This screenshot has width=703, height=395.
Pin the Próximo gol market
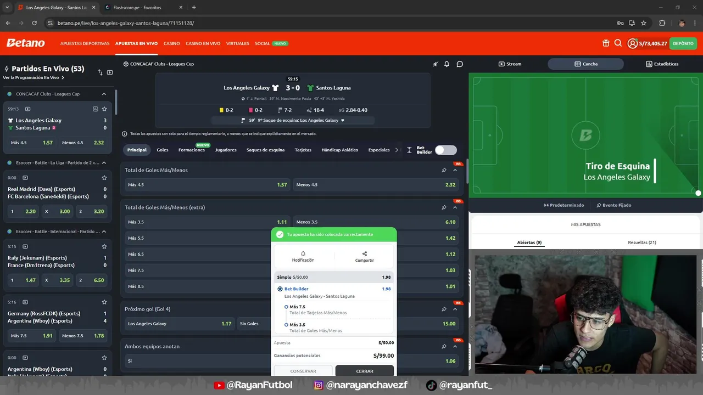pyautogui.click(x=444, y=309)
